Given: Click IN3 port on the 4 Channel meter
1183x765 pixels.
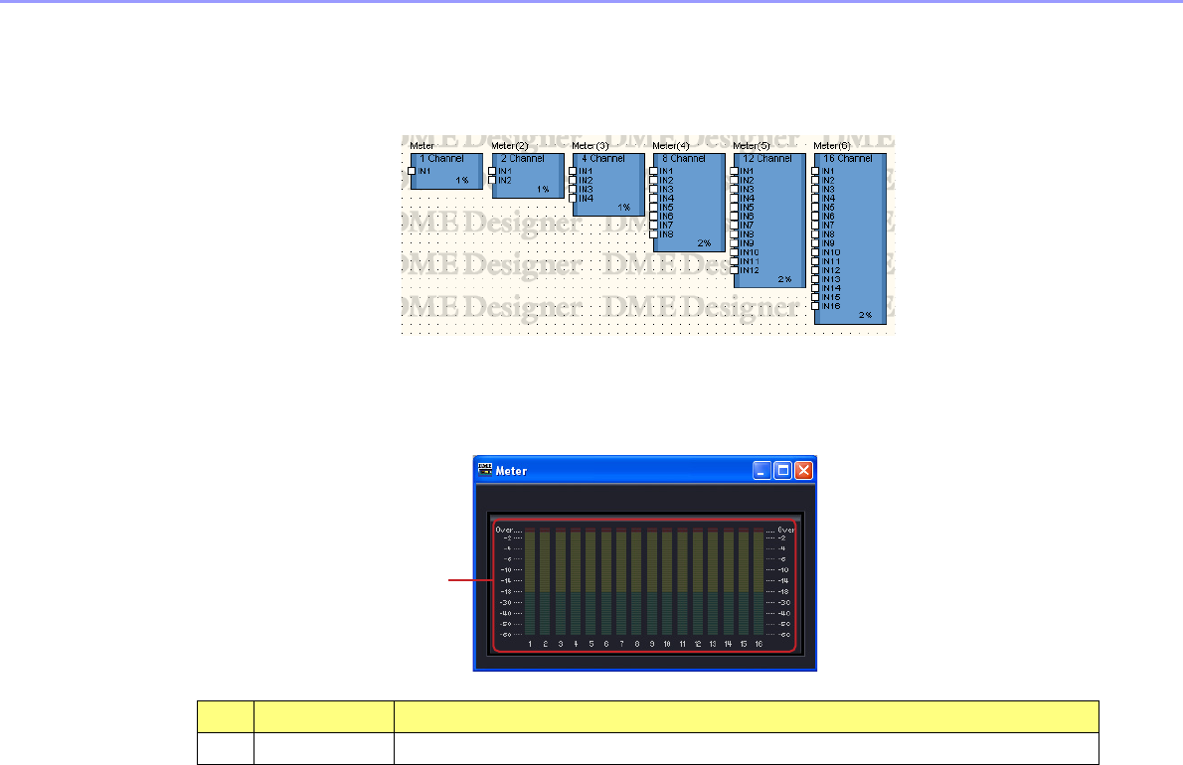Looking at the screenshot, I should pos(574,189).
